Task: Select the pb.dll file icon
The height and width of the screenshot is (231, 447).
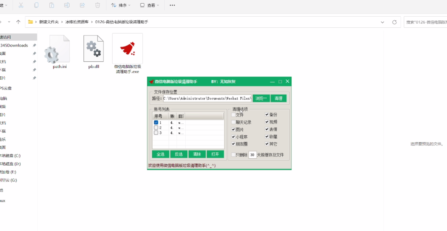Action: click(94, 49)
